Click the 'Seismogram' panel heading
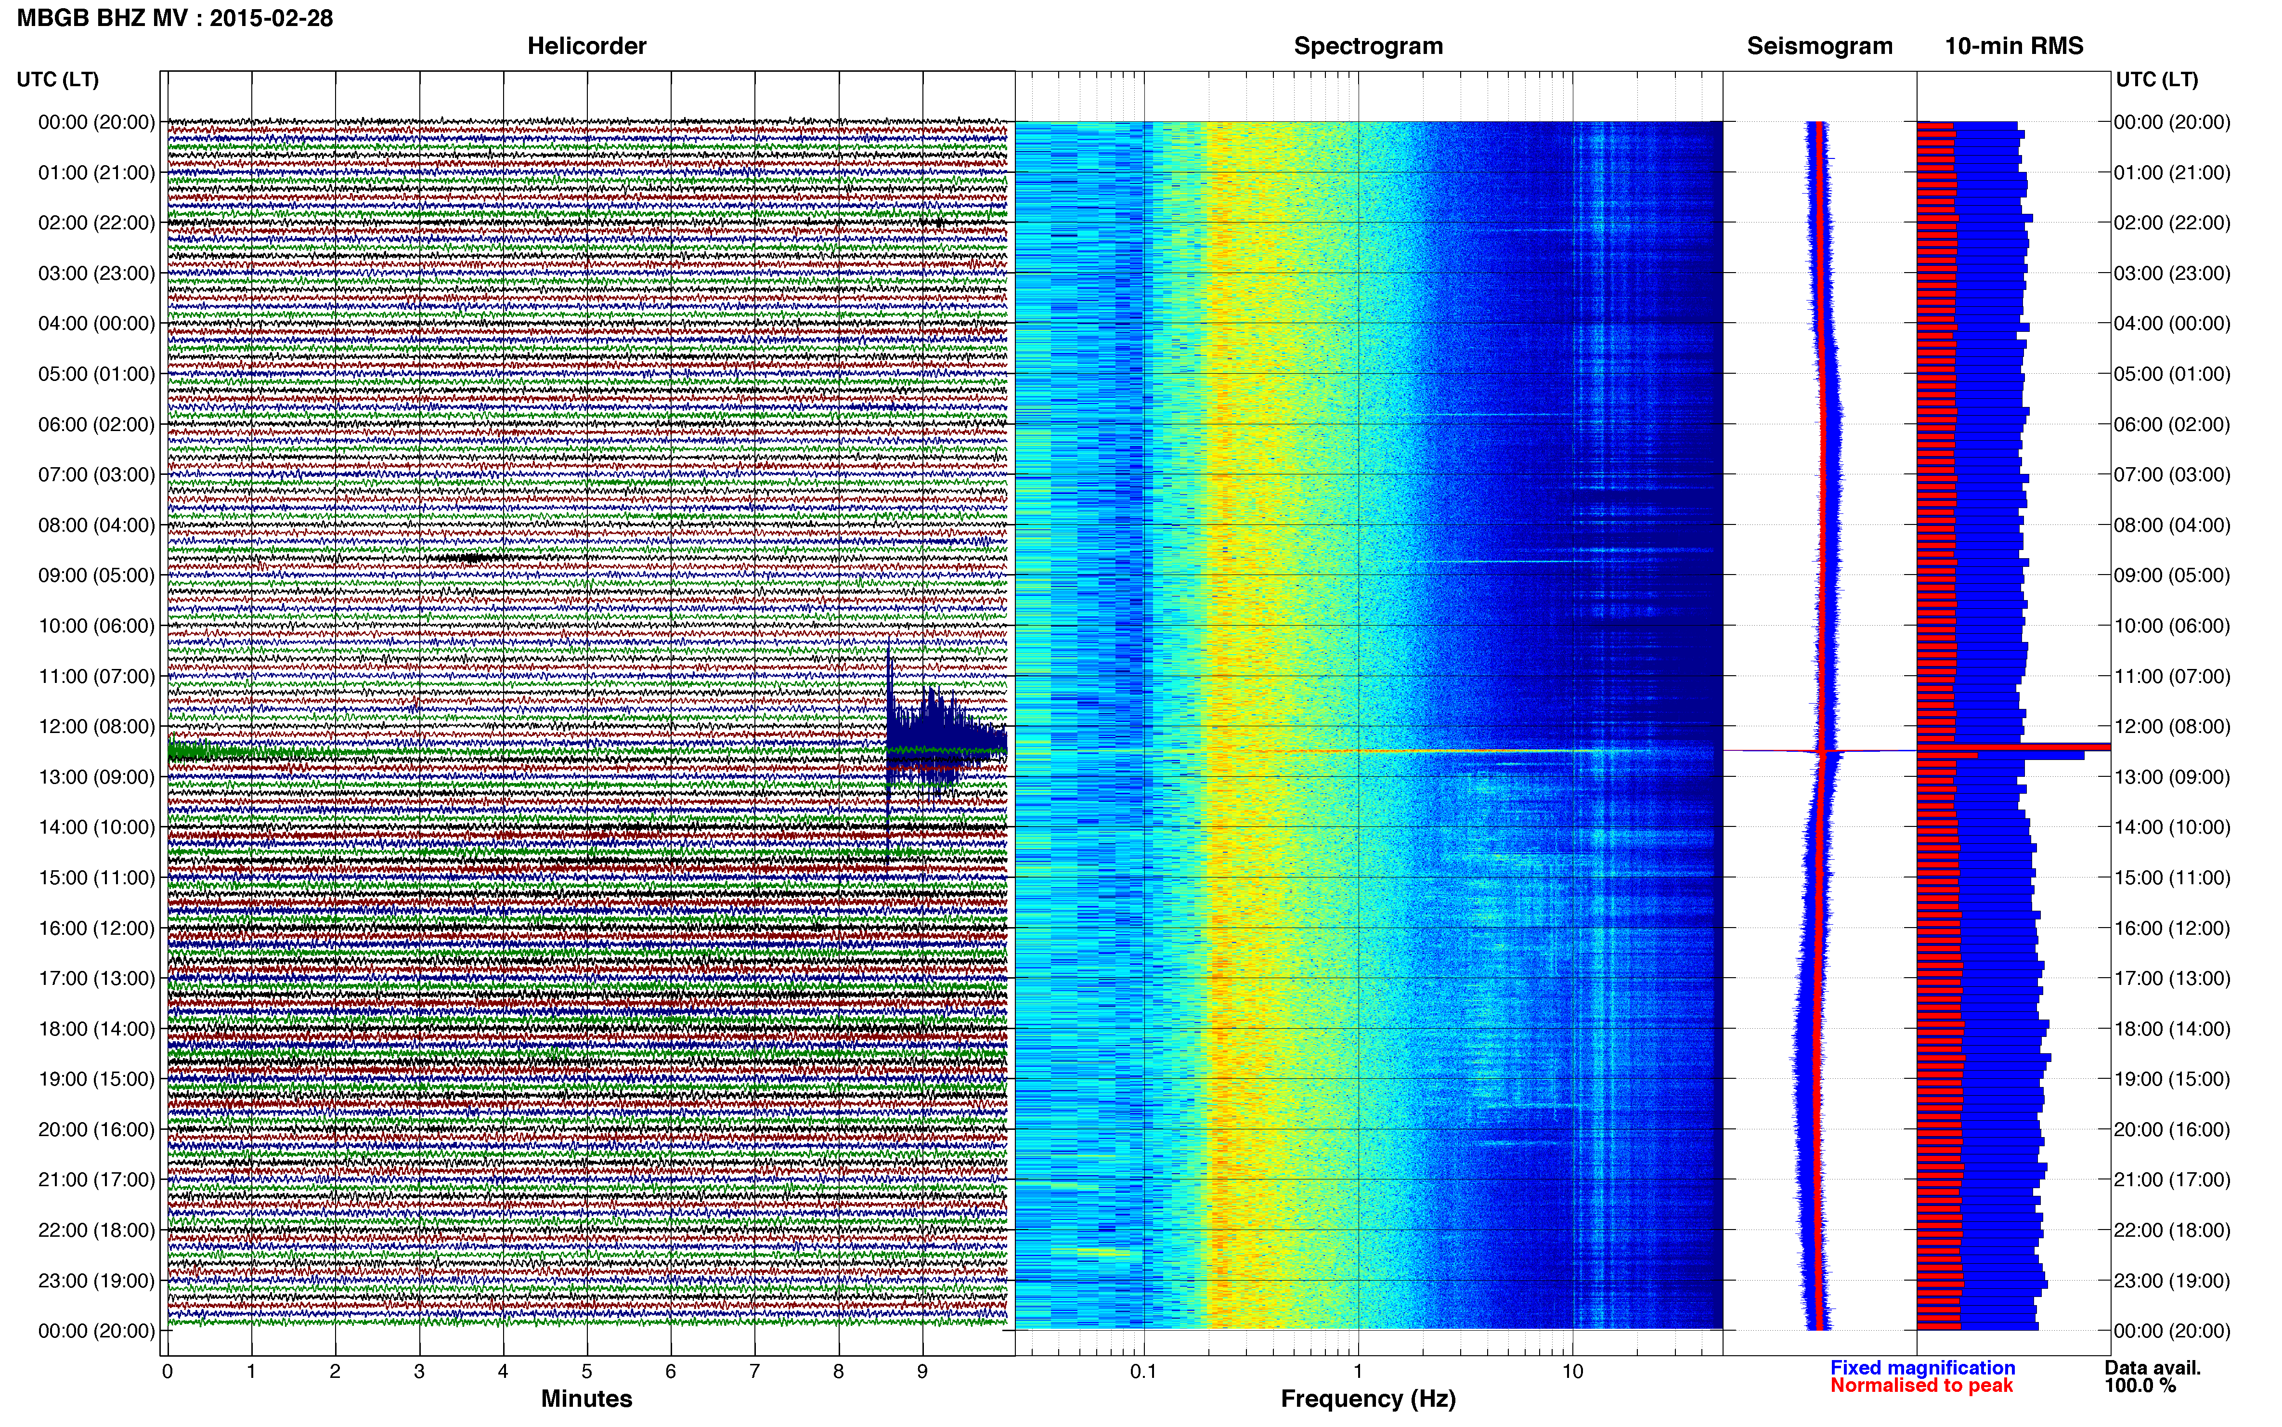The width and height of the screenshot is (2282, 1427). [1820, 46]
